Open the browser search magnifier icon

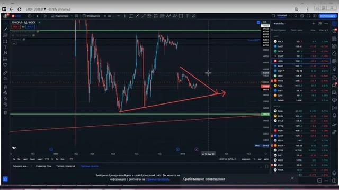(x=296, y=9)
